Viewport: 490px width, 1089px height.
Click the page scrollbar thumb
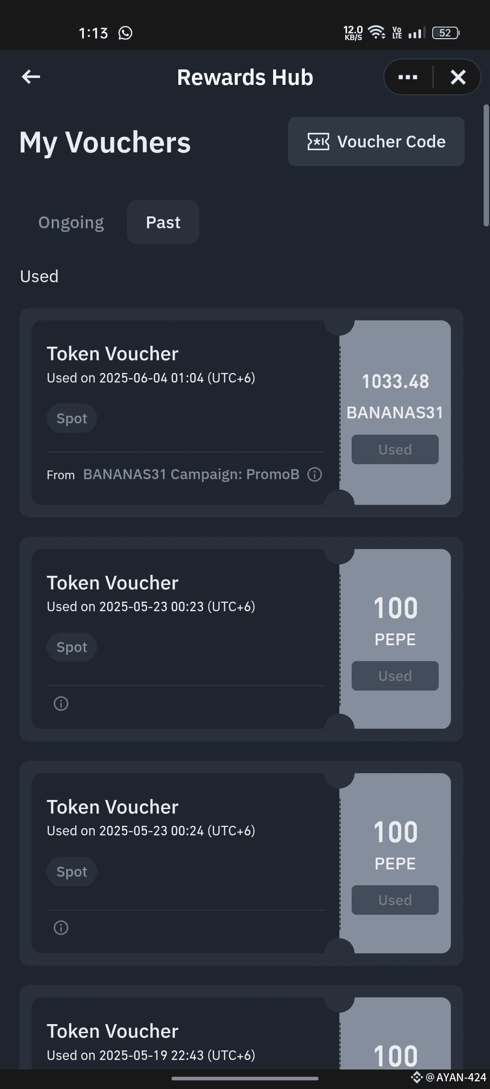[x=486, y=166]
